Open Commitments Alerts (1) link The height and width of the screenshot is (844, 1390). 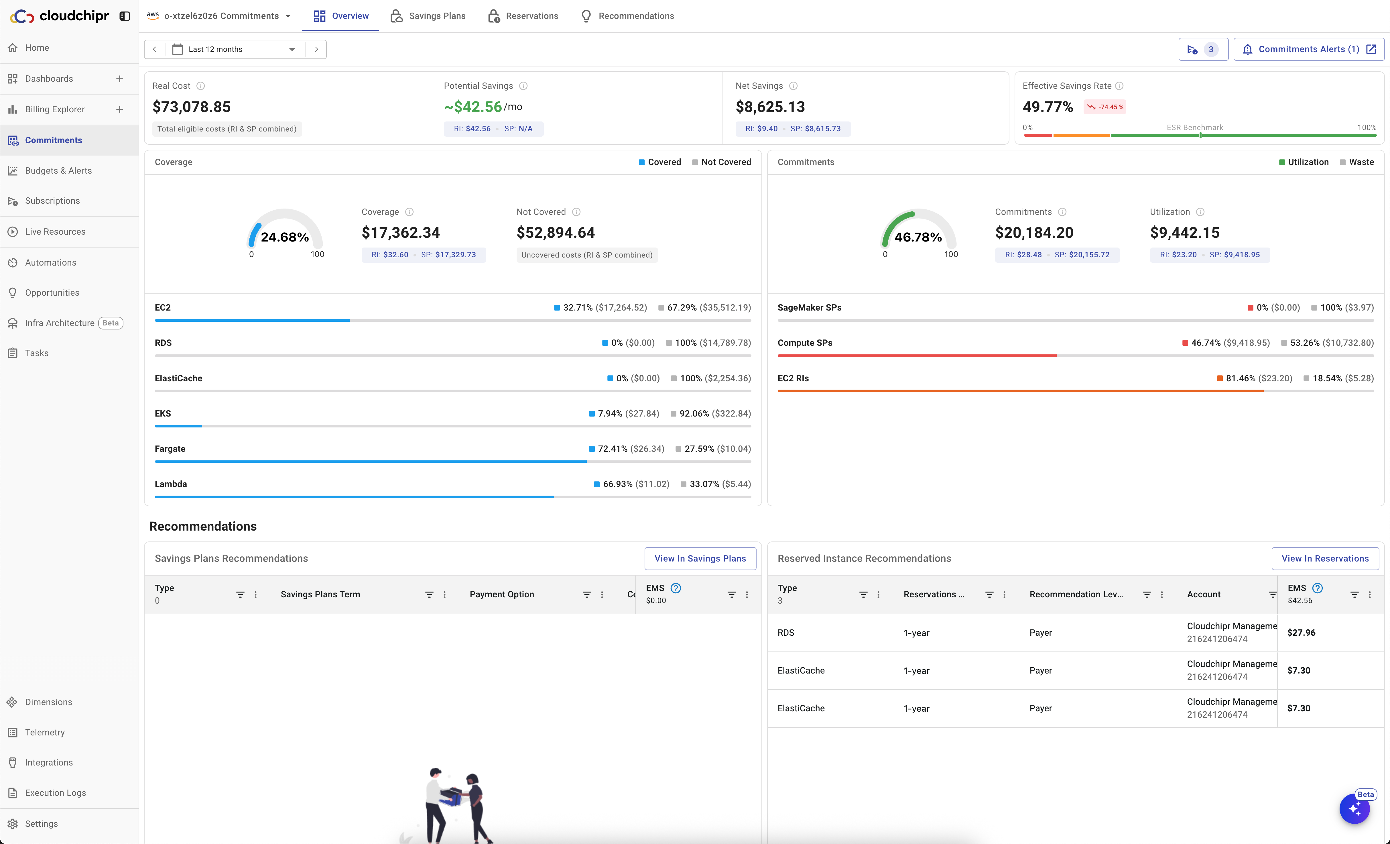[x=1308, y=49]
